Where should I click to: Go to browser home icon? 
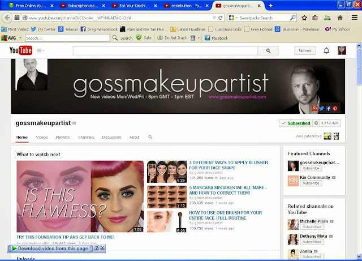[x=340, y=18]
